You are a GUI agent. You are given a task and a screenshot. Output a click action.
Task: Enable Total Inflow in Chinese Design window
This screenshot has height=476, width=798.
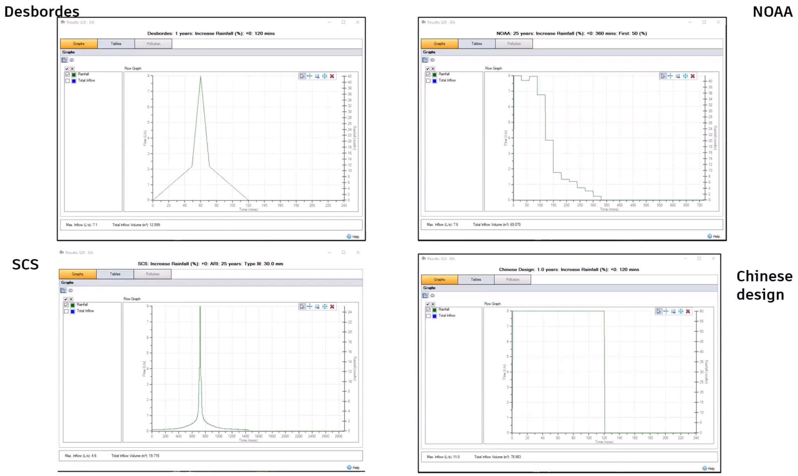(x=428, y=316)
